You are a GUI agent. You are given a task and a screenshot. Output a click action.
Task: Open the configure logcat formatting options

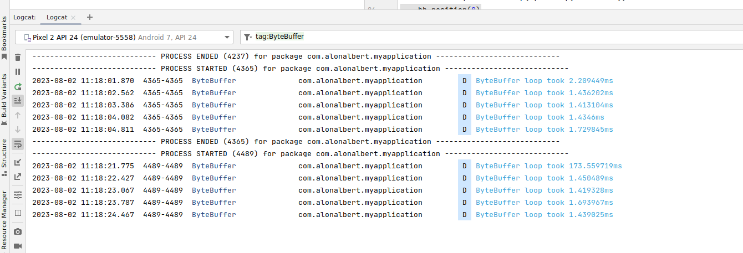(x=18, y=195)
